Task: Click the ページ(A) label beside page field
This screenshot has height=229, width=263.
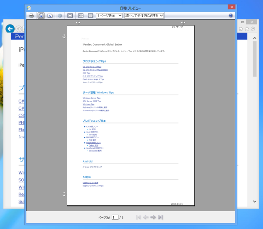Action: [104, 217]
